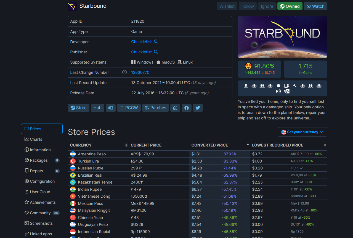
Task: Click the icon button between Hub and PCGW
Action: 111,108
